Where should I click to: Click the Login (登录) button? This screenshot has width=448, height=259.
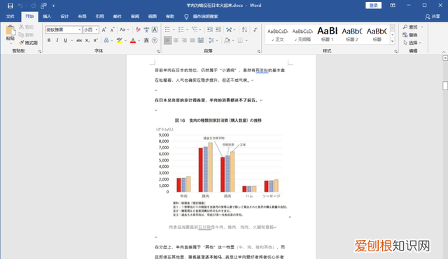pyautogui.click(x=373, y=6)
